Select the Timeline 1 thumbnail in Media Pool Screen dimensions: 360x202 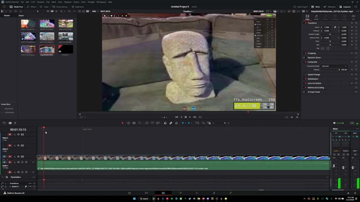pyautogui.click(x=66, y=49)
